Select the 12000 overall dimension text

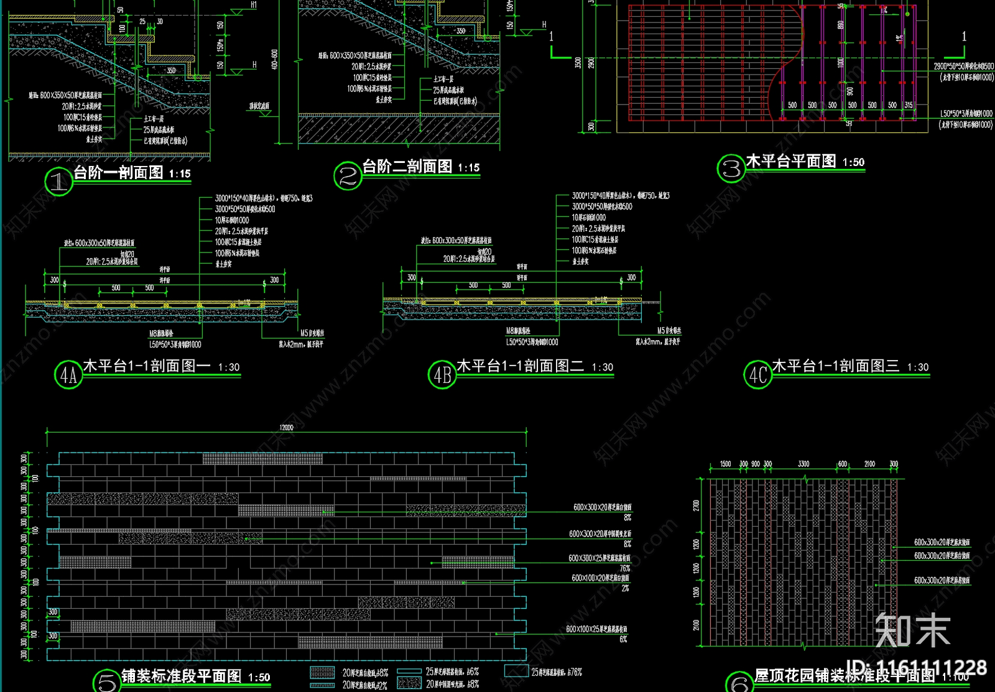click(286, 428)
